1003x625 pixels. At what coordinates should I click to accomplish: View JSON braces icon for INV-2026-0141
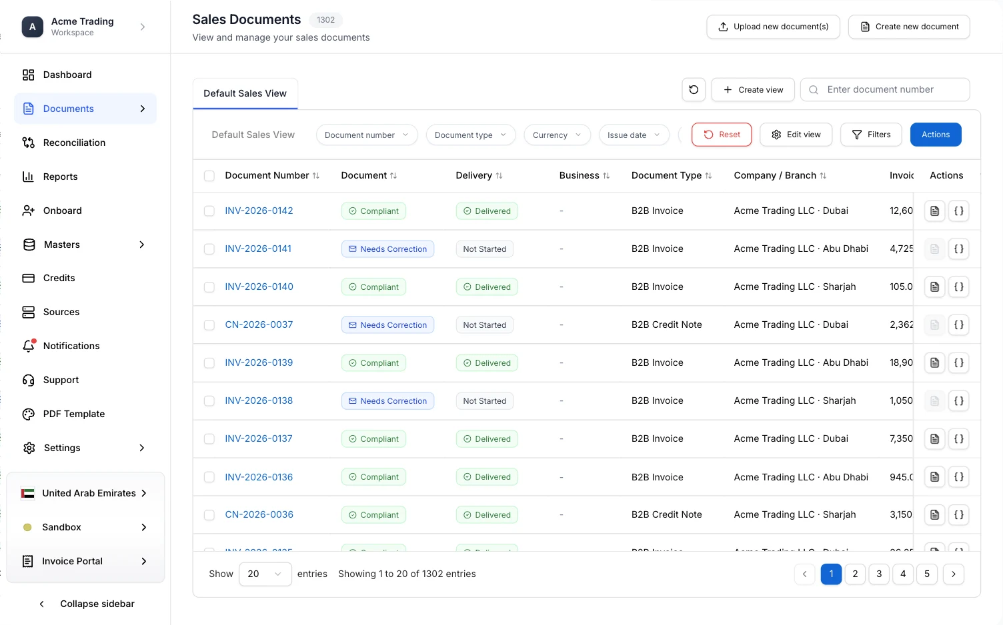point(958,249)
